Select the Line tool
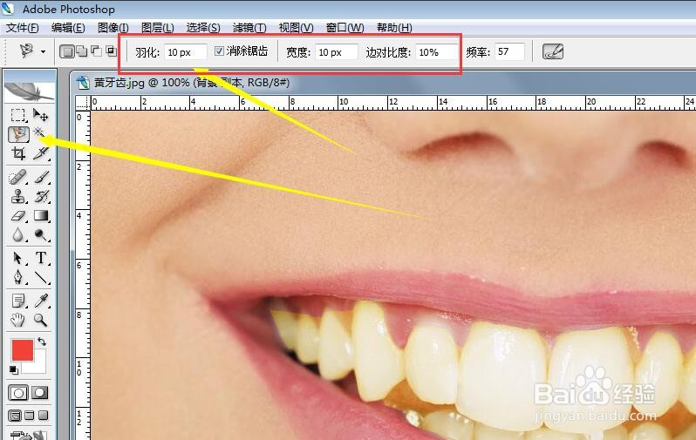 tap(41, 277)
